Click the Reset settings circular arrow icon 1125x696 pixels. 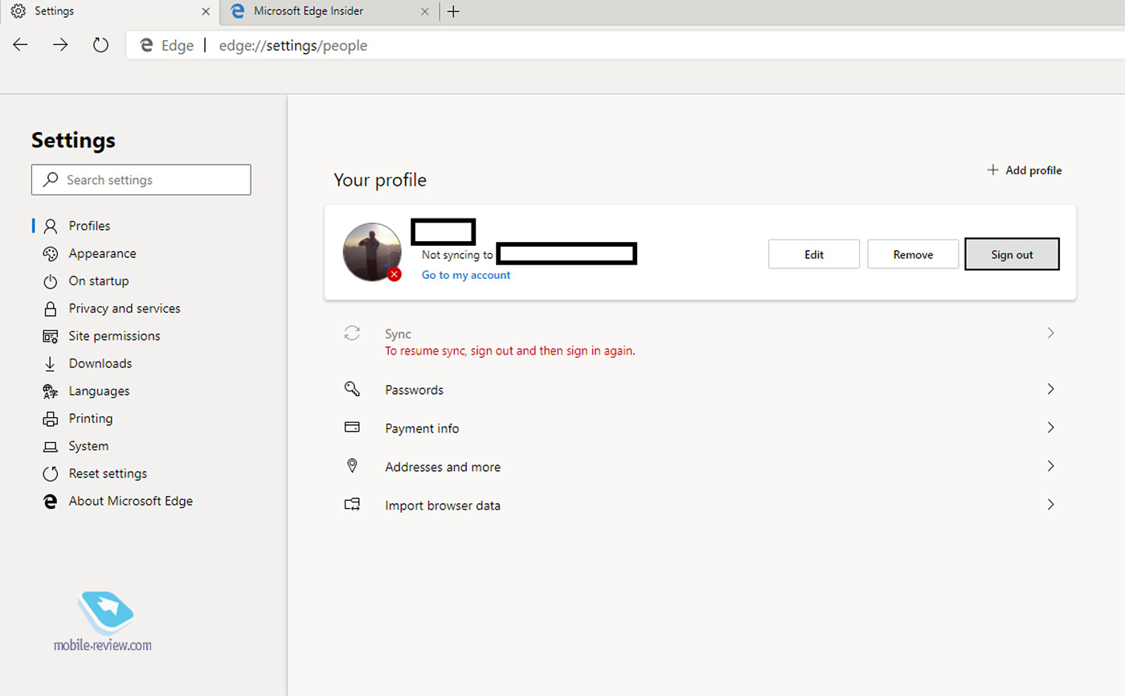tap(51, 473)
